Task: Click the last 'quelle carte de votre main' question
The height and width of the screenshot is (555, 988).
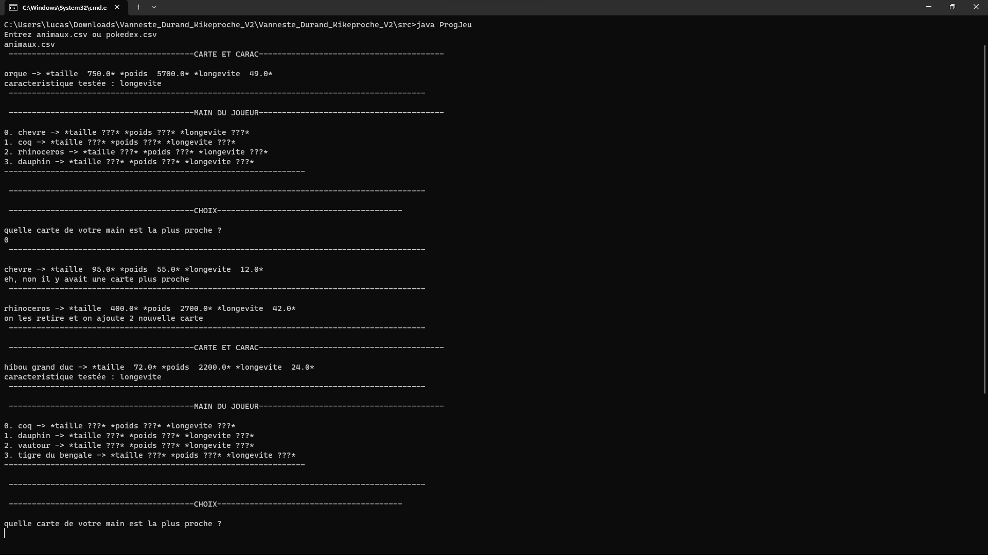Action: pos(113,524)
